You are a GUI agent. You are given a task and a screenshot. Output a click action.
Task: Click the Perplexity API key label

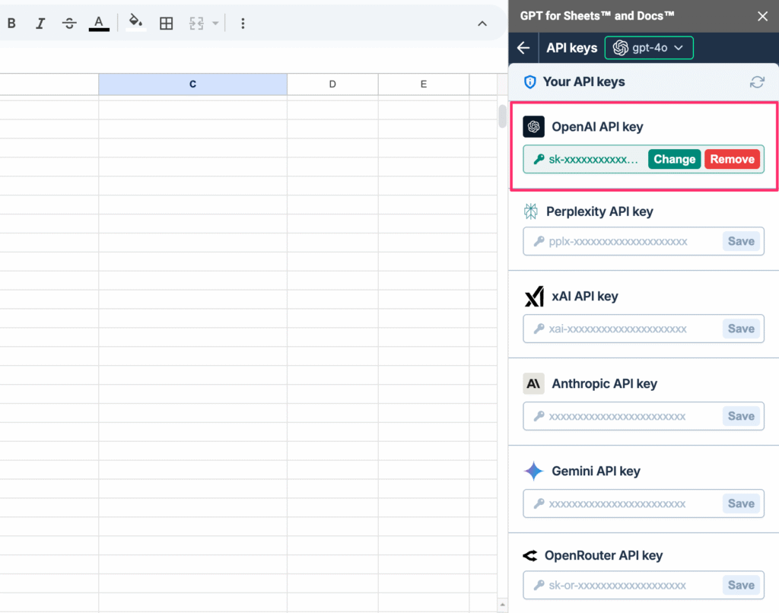(x=599, y=211)
